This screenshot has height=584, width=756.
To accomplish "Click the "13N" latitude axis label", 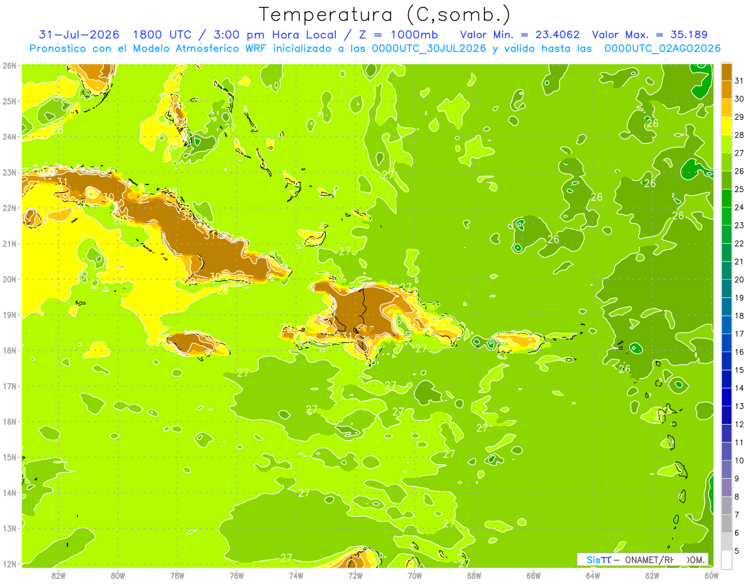I will click(x=9, y=529).
